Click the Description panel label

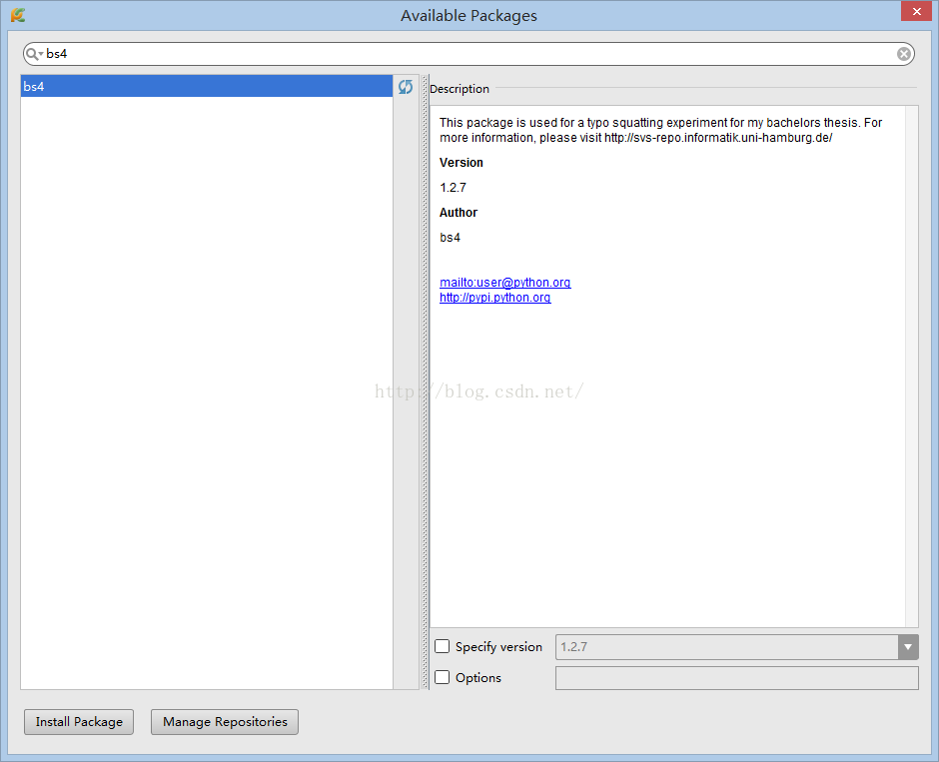point(460,89)
